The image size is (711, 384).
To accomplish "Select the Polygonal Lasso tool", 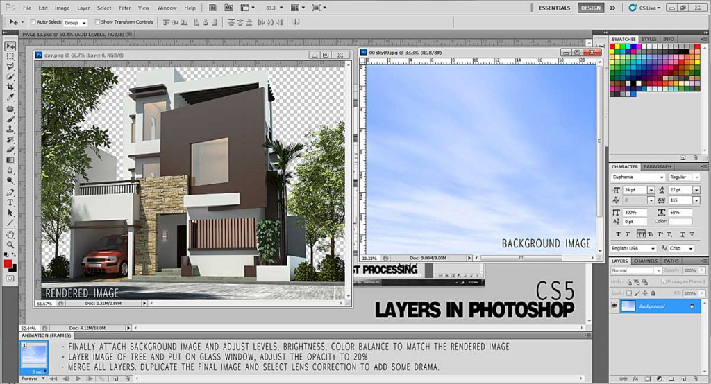I will pos(10,67).
